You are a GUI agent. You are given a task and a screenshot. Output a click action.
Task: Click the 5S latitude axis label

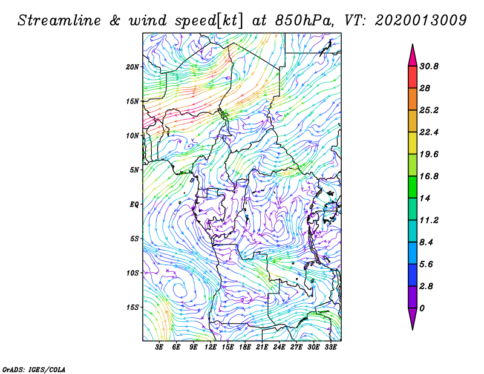tap(134, 238)
